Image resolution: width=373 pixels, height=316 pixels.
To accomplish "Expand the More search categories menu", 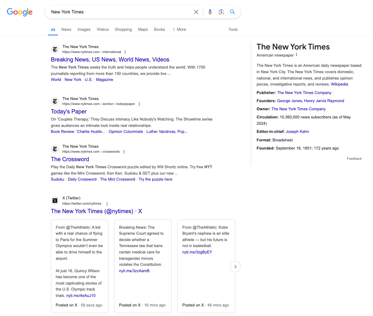I will [x=179, y=29].
